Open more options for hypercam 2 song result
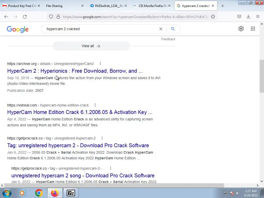 click(x=110, y=168)
